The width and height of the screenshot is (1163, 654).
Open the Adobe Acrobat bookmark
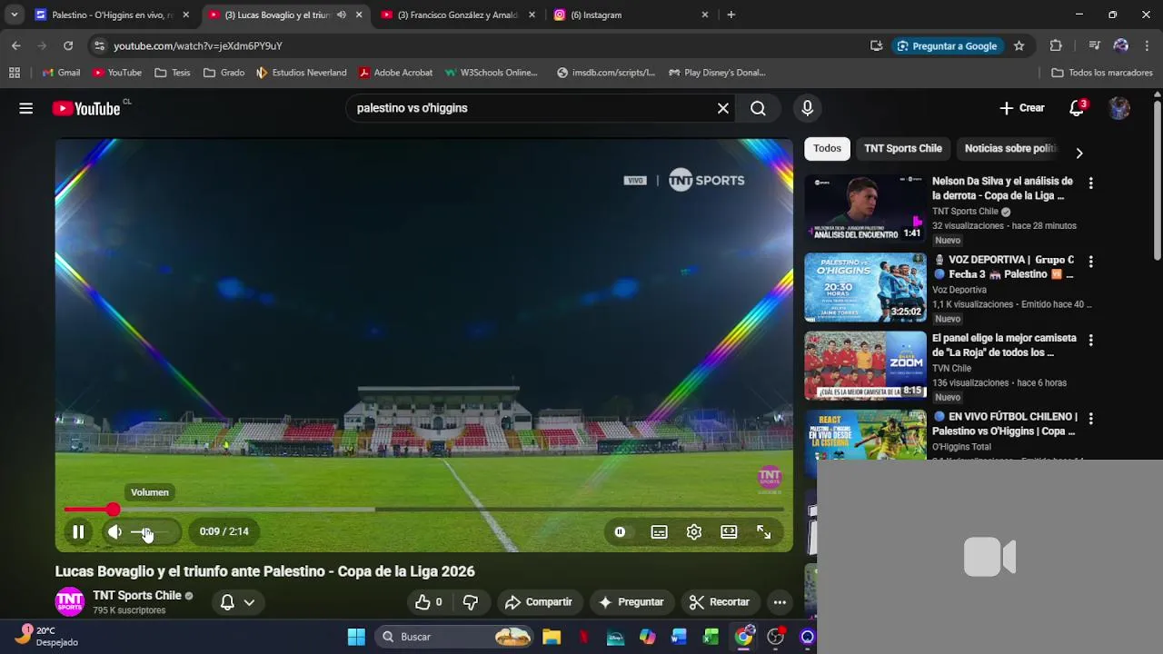(395, 73)
